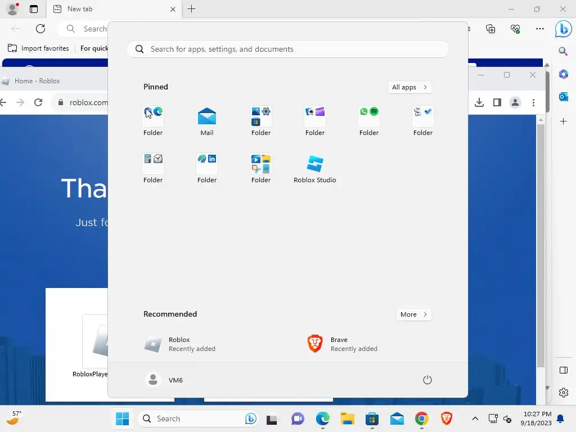Select the New tab tab in Edge
The width and height of the screenshot is (576, 432).
114,9
